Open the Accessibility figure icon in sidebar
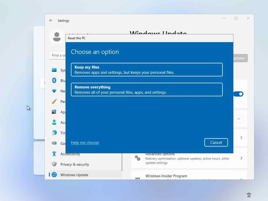The height and width of the screenshot is (201, 268). point(54,154)
